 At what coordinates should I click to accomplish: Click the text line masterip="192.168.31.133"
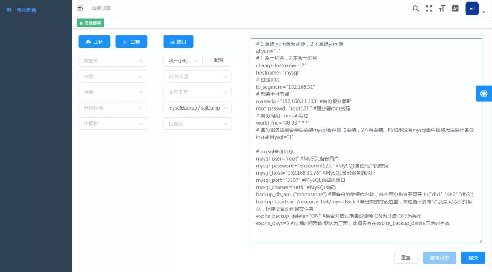coord(303,101)
